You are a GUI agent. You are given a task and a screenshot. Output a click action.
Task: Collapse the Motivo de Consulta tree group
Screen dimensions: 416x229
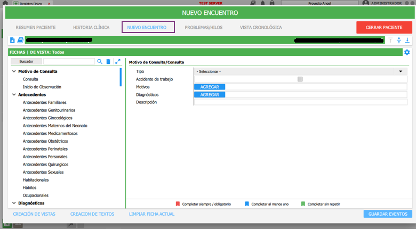pos(14,71)
